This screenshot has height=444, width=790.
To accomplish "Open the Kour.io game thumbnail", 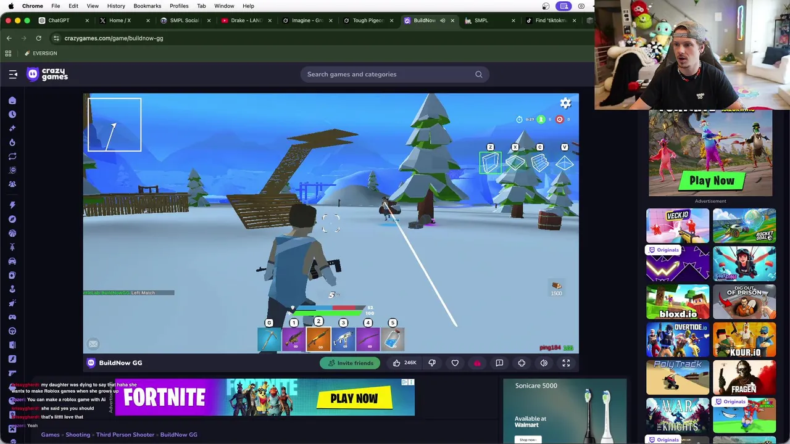I will pyautogui.click(x=744, y=340).
